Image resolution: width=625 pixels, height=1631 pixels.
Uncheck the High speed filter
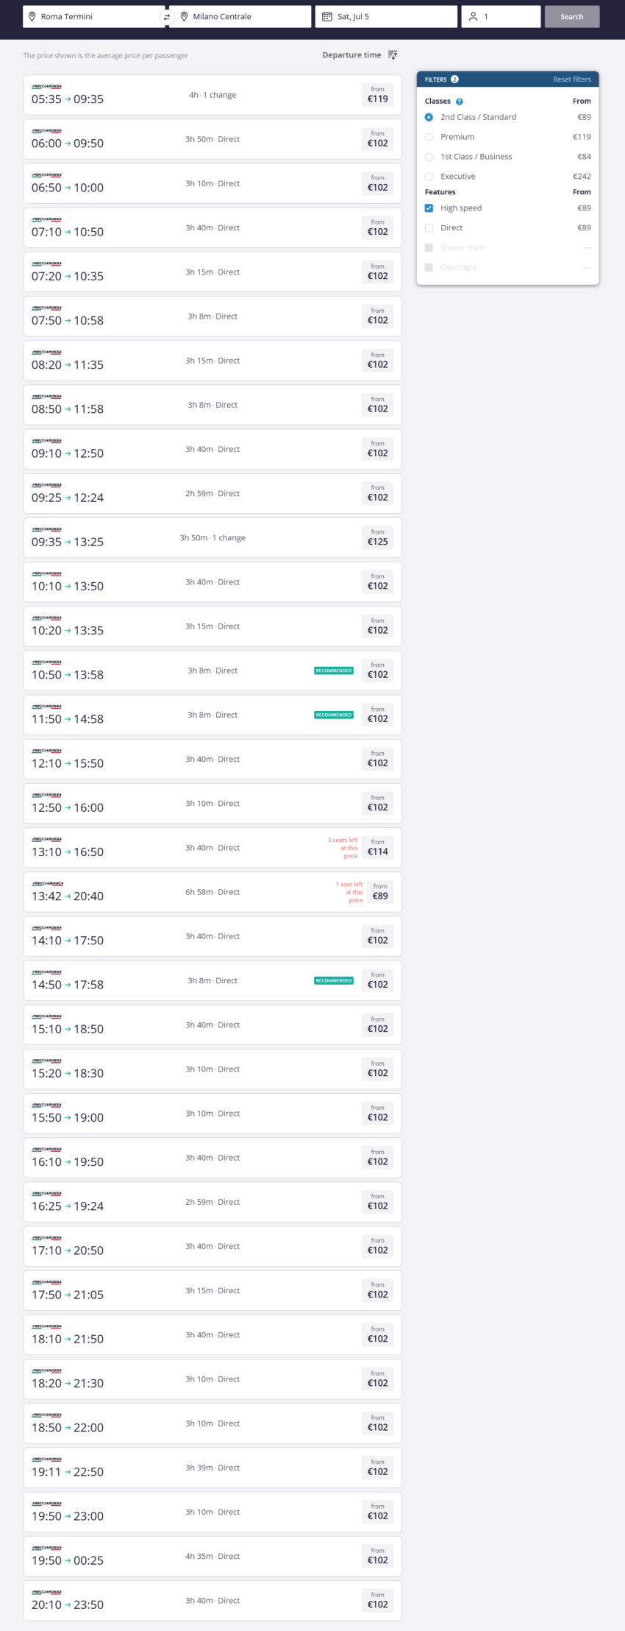click(x=429, y=208)
